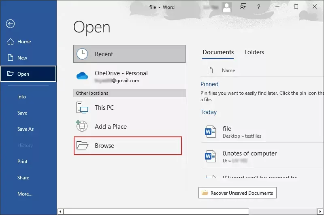Click the Word icon beside 0.notes of computer
Viewport: 324px width, 215px height.
[210, 156]
